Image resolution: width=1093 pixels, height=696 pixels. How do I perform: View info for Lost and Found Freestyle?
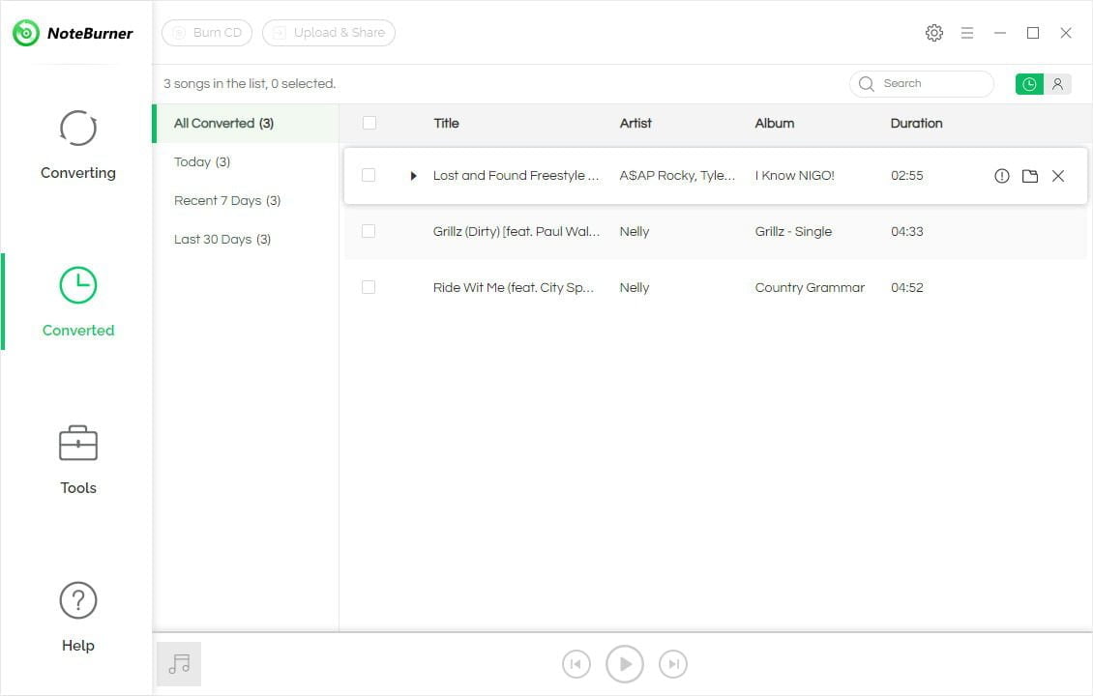[1001, 176]
